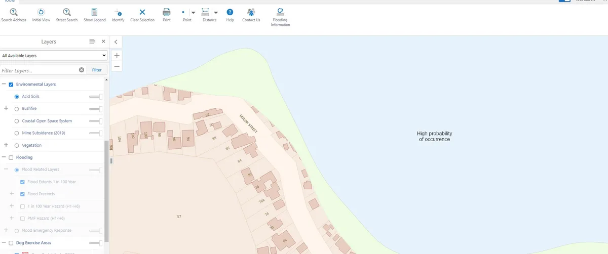Open the Search Address tool
The width and height of the screenshot is (608, 254).
(14, 15)
